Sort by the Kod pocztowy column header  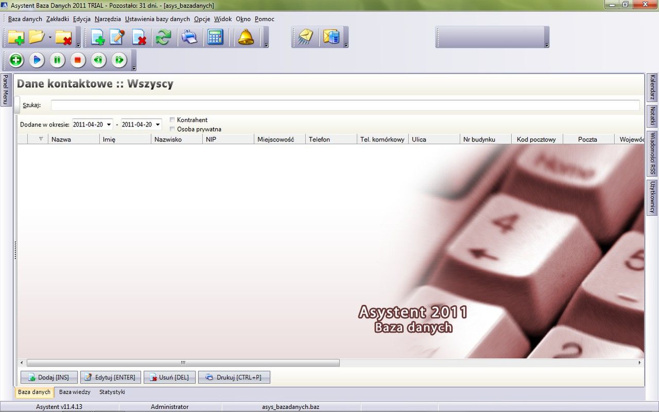pyautogui.click(x=537, y=139)
